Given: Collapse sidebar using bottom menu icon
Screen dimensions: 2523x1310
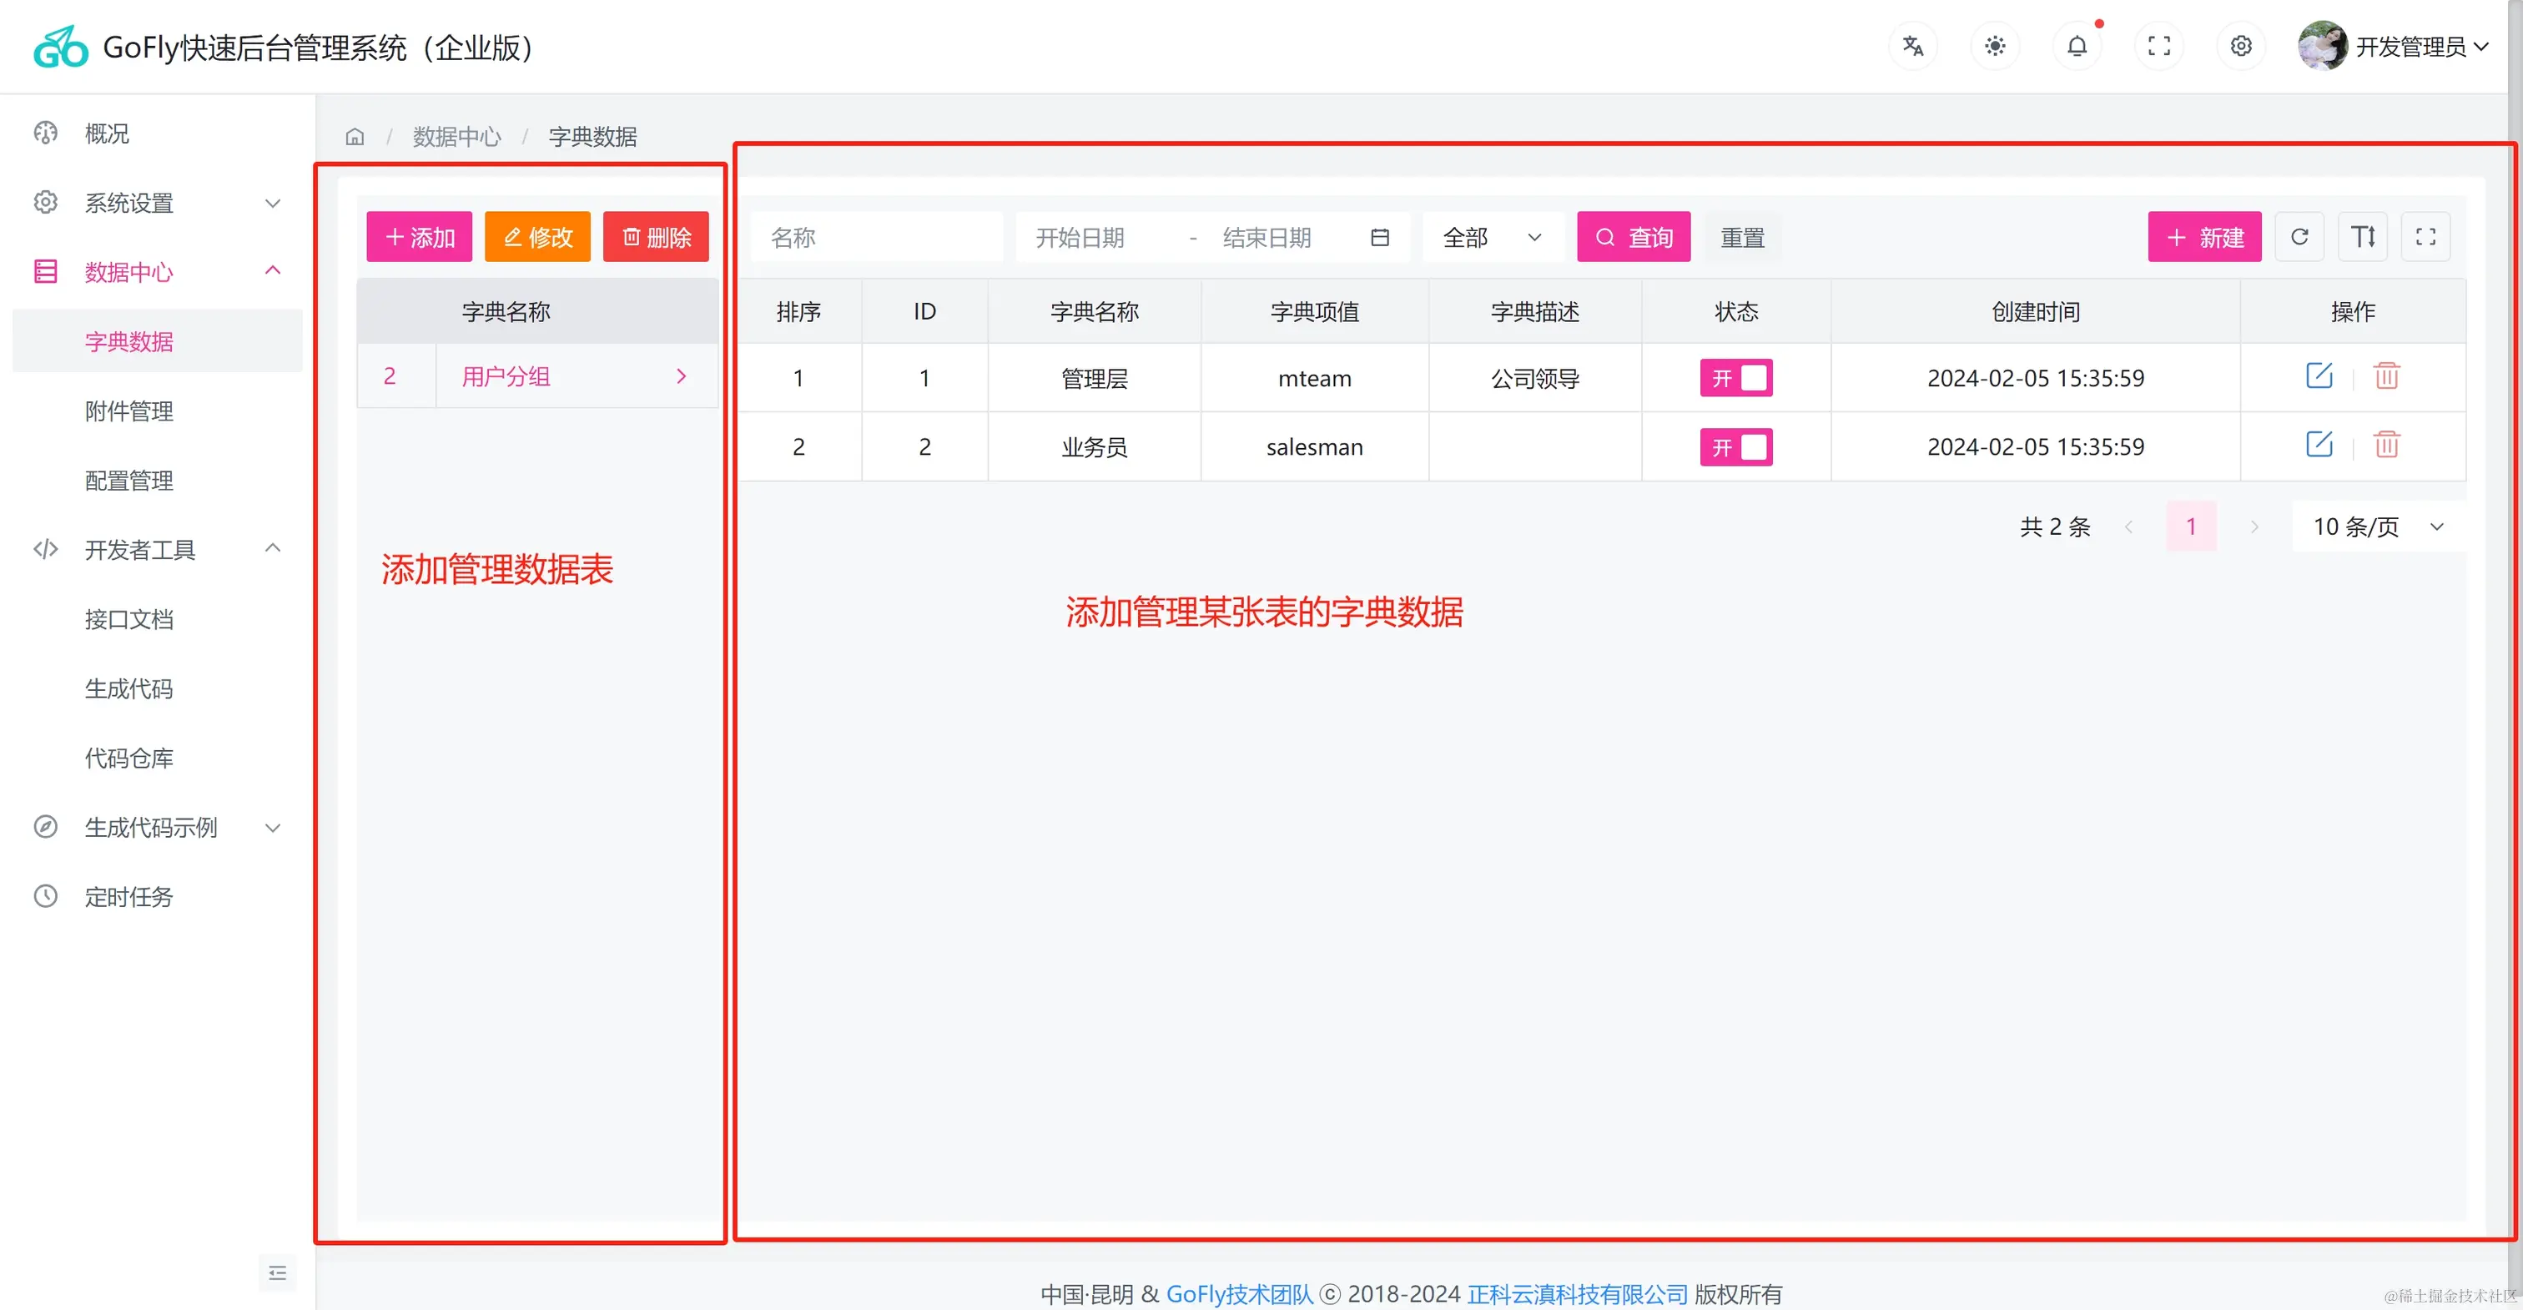Looking at the screenshot, I should (x=277, y=1272).
